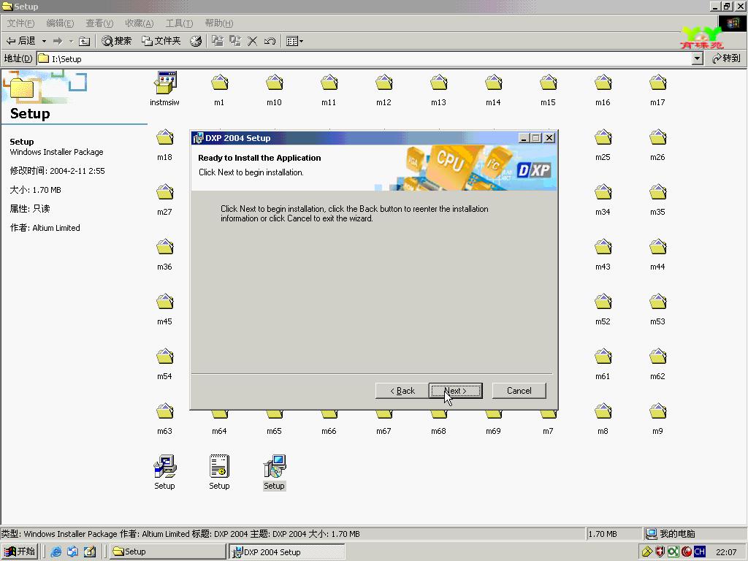Select the first Setup program icon with the computer
Viewport: 748px width, 561px height.
coord(164,473)
